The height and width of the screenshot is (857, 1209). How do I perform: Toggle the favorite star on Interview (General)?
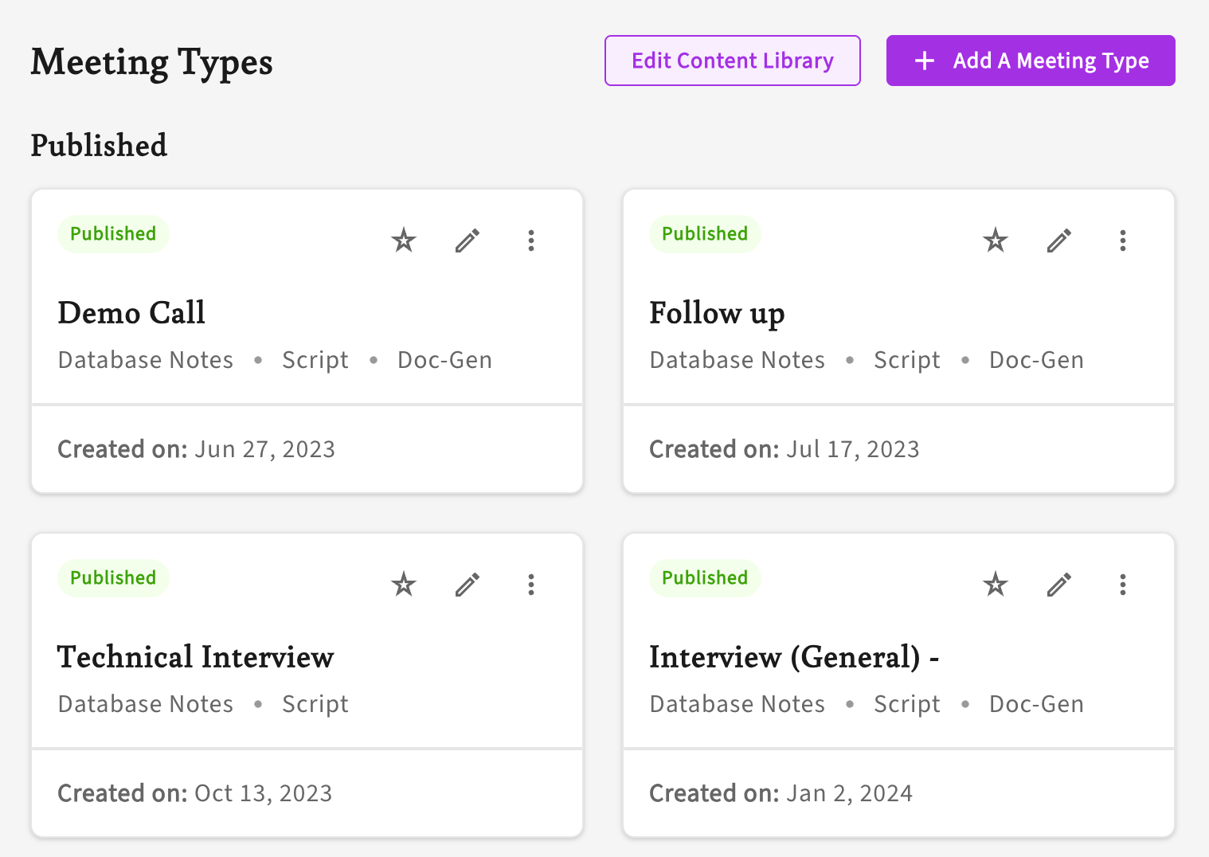996,585
